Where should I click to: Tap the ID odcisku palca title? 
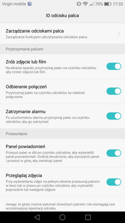click(x=62, y=15)
